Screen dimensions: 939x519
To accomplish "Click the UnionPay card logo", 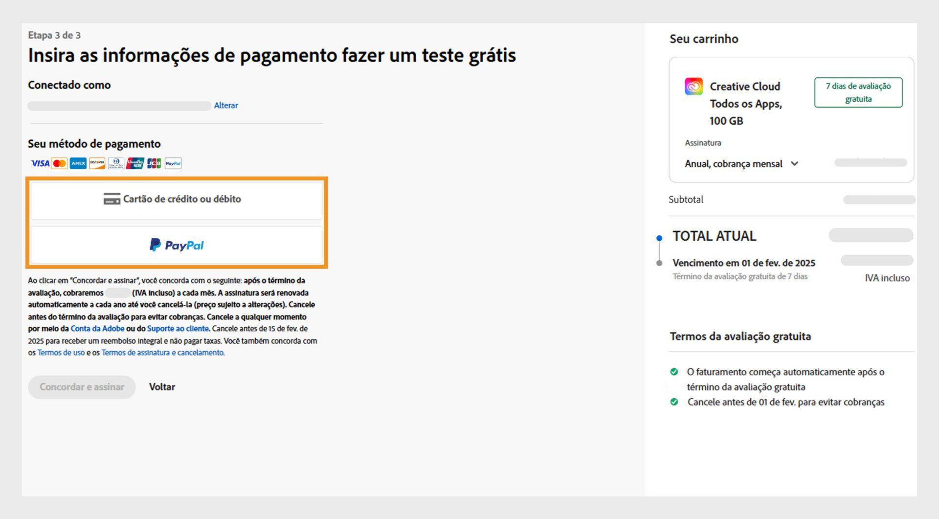I will tap(135, 163).
